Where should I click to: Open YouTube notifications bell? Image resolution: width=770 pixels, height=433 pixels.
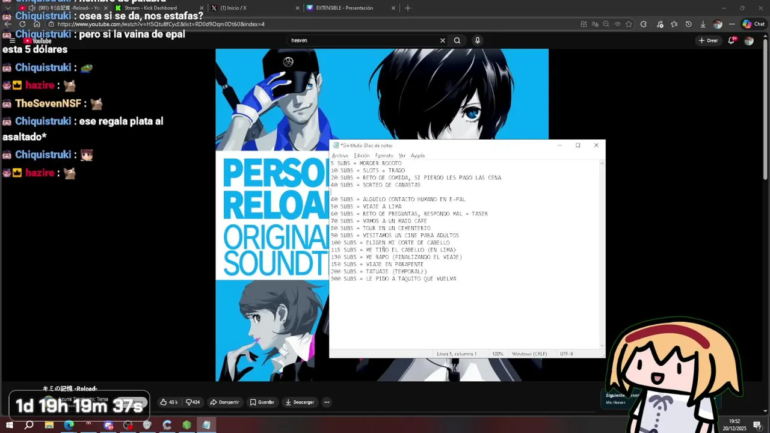click(x=732, y=40)
